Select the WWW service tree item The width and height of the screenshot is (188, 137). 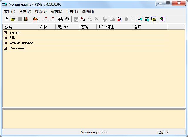coord(21,43)
